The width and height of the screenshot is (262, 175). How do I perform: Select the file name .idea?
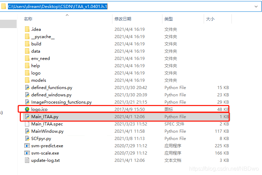point(36,29)
